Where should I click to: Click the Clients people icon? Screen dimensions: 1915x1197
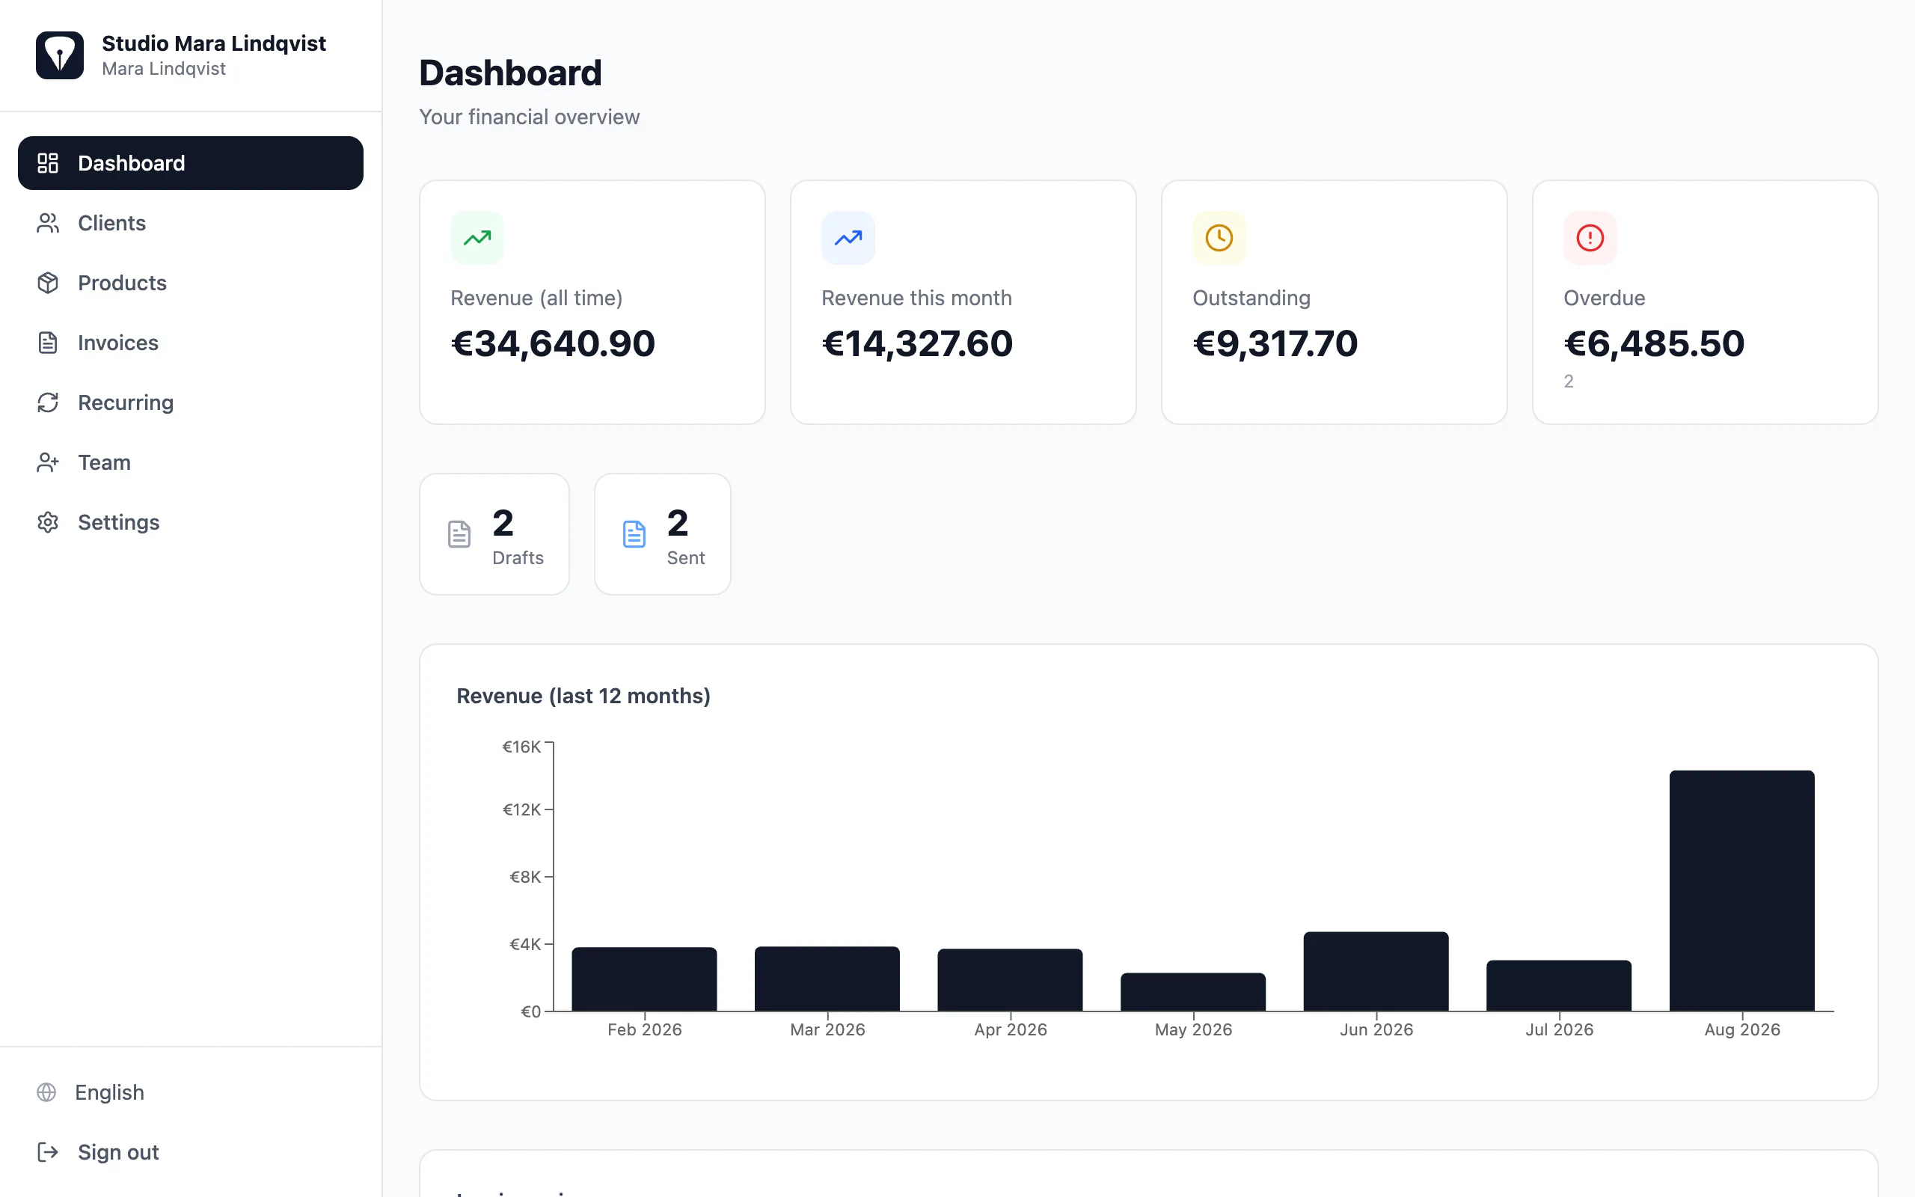click(49, 223)
